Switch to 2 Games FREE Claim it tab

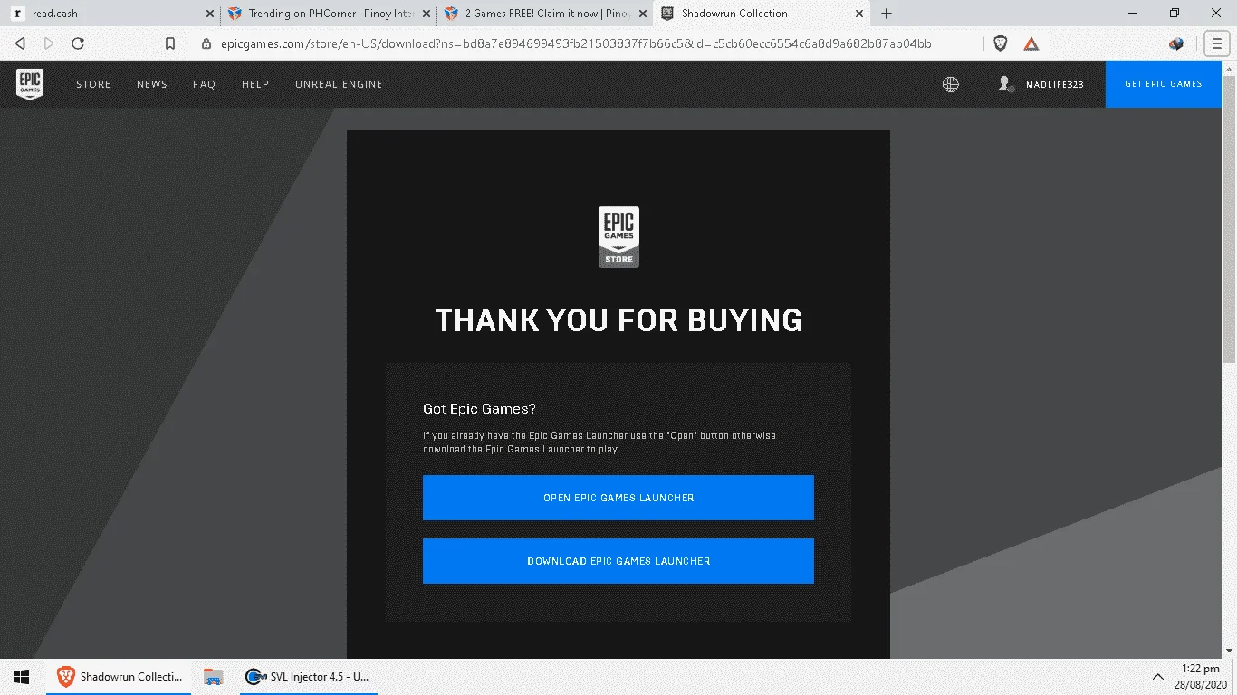click(545, 14)
